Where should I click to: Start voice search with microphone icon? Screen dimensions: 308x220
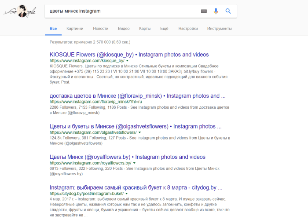(216, 11)
